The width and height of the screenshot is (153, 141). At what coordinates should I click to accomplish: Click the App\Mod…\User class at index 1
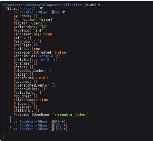34,122
